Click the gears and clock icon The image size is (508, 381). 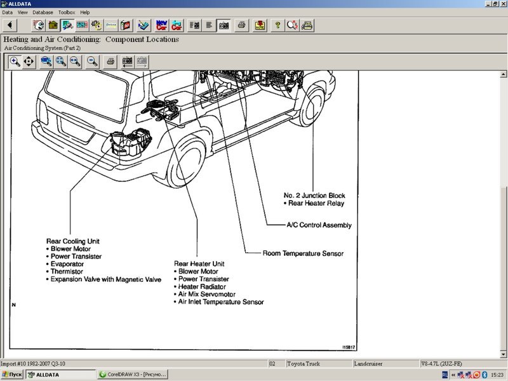pyautogui.click(x=97, y=25)
